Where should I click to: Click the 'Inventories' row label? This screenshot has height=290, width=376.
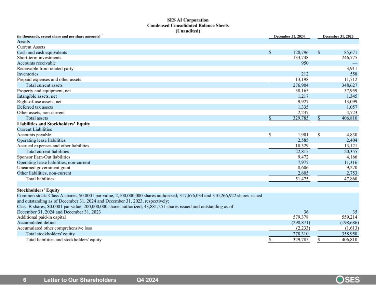(x=28, y=74)
